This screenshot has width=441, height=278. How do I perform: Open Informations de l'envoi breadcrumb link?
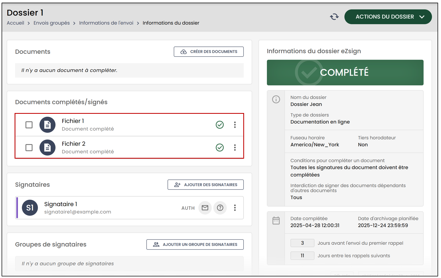(x=106, y=23)
